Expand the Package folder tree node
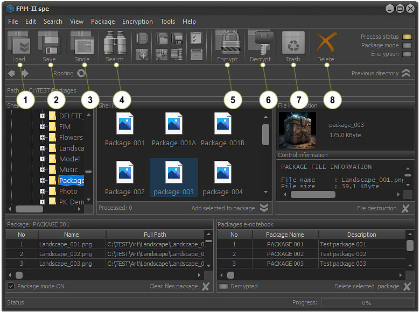 (x=42, y=180)
